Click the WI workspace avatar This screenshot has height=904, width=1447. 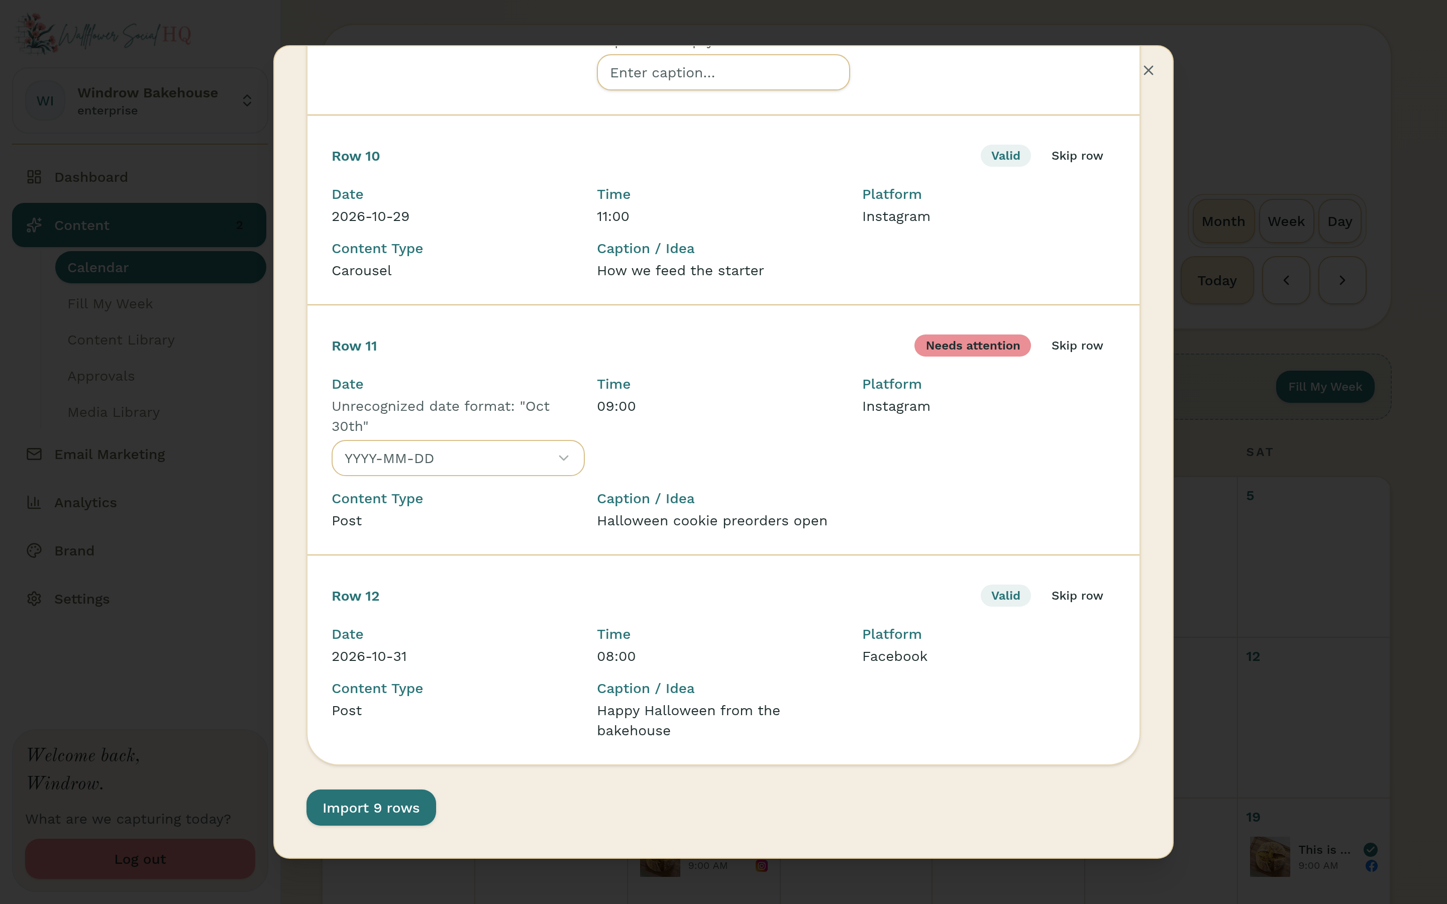45,100
